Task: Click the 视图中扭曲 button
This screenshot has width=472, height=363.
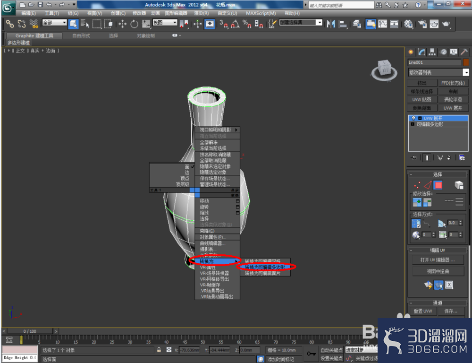Action: (x=438, y=271)
